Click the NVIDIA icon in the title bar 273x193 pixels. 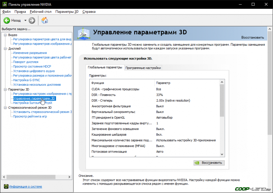[x=4, y=4]
